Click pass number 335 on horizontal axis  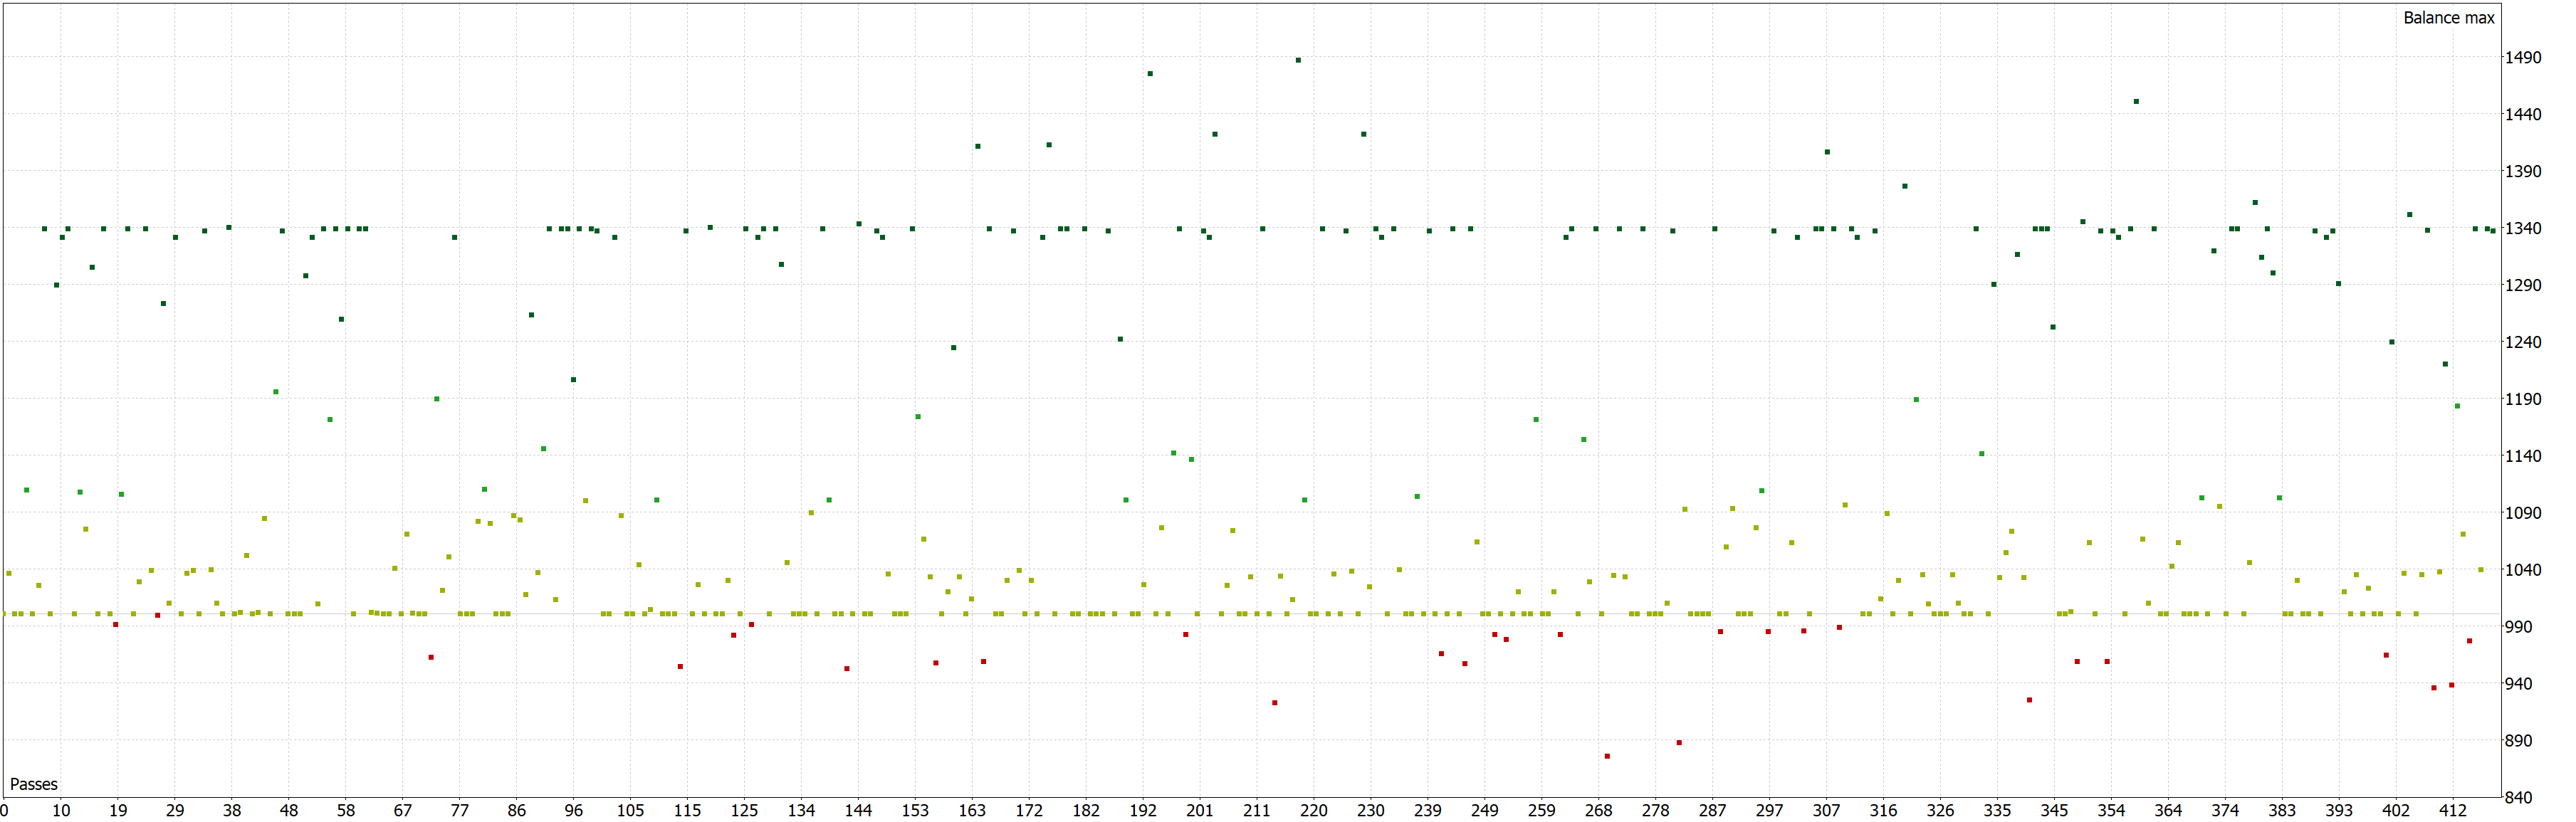pyautogui.click(x=1998, y=811)
